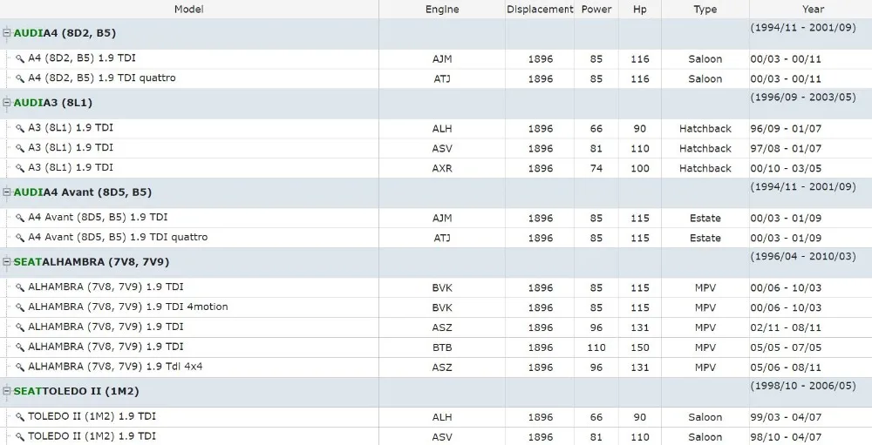Image resolution: width=872 pixels, height=445 pixels.
Task: Open ALHAMBRA (7V8, 7V9) 1.9 TDI 4motion entry
Action: (128, 307)
